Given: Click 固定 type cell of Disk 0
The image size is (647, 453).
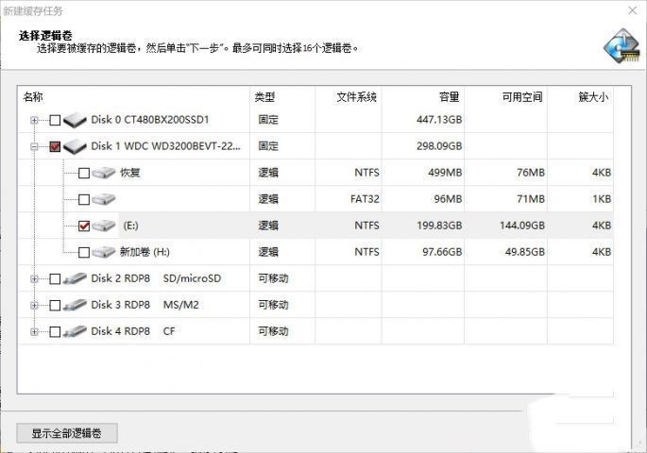Looking at the screenshot, I should (x=268, y=120).
